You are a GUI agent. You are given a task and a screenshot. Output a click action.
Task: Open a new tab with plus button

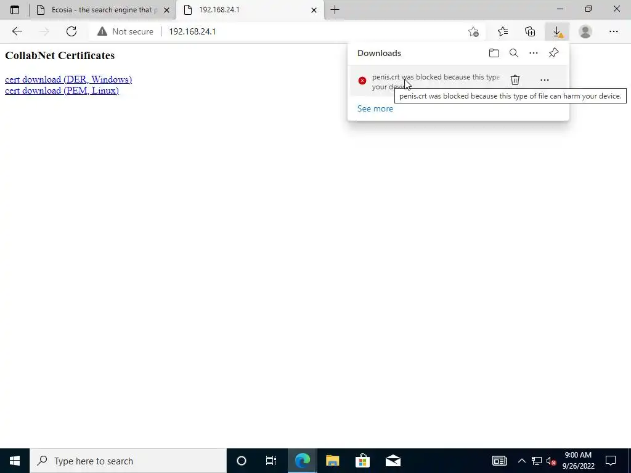(335, 10)
